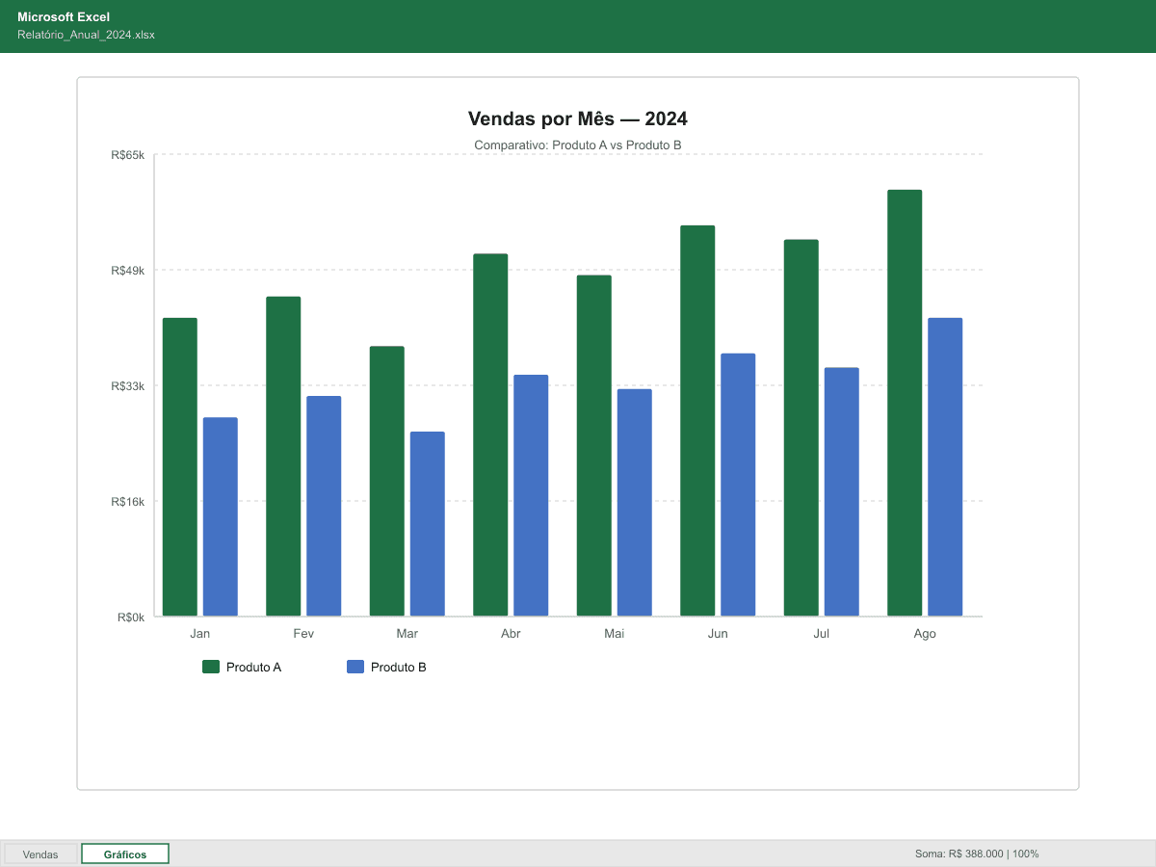Click the Ago month label
This screenshot has width=1156, height=867.
(x=924, y=633)
